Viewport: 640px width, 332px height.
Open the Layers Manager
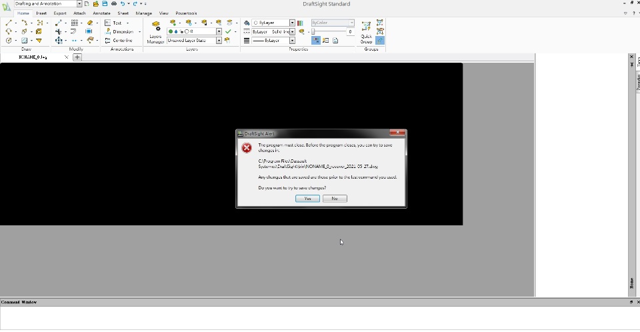tap(155, 33)
